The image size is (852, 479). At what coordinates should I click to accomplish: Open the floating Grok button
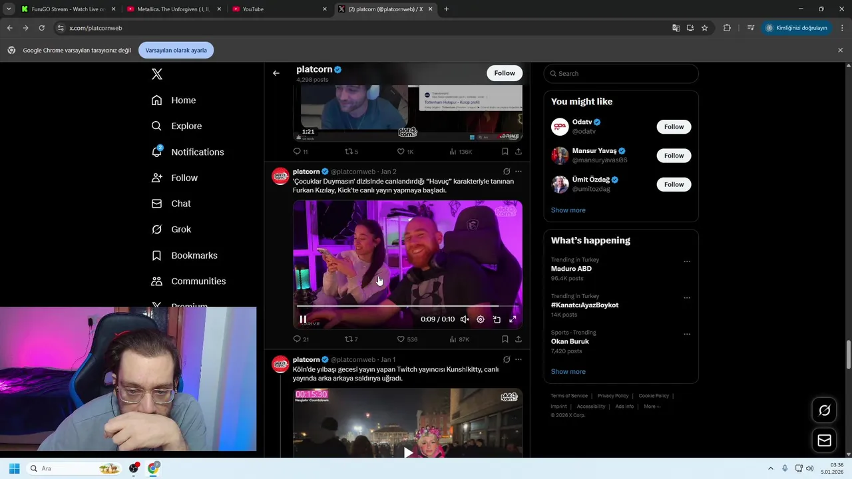(825, 410)
